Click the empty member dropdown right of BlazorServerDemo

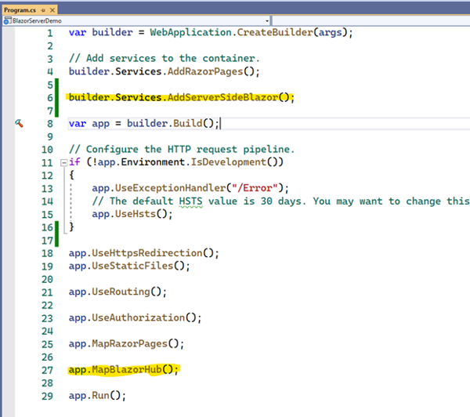click(x=371, y=20)
